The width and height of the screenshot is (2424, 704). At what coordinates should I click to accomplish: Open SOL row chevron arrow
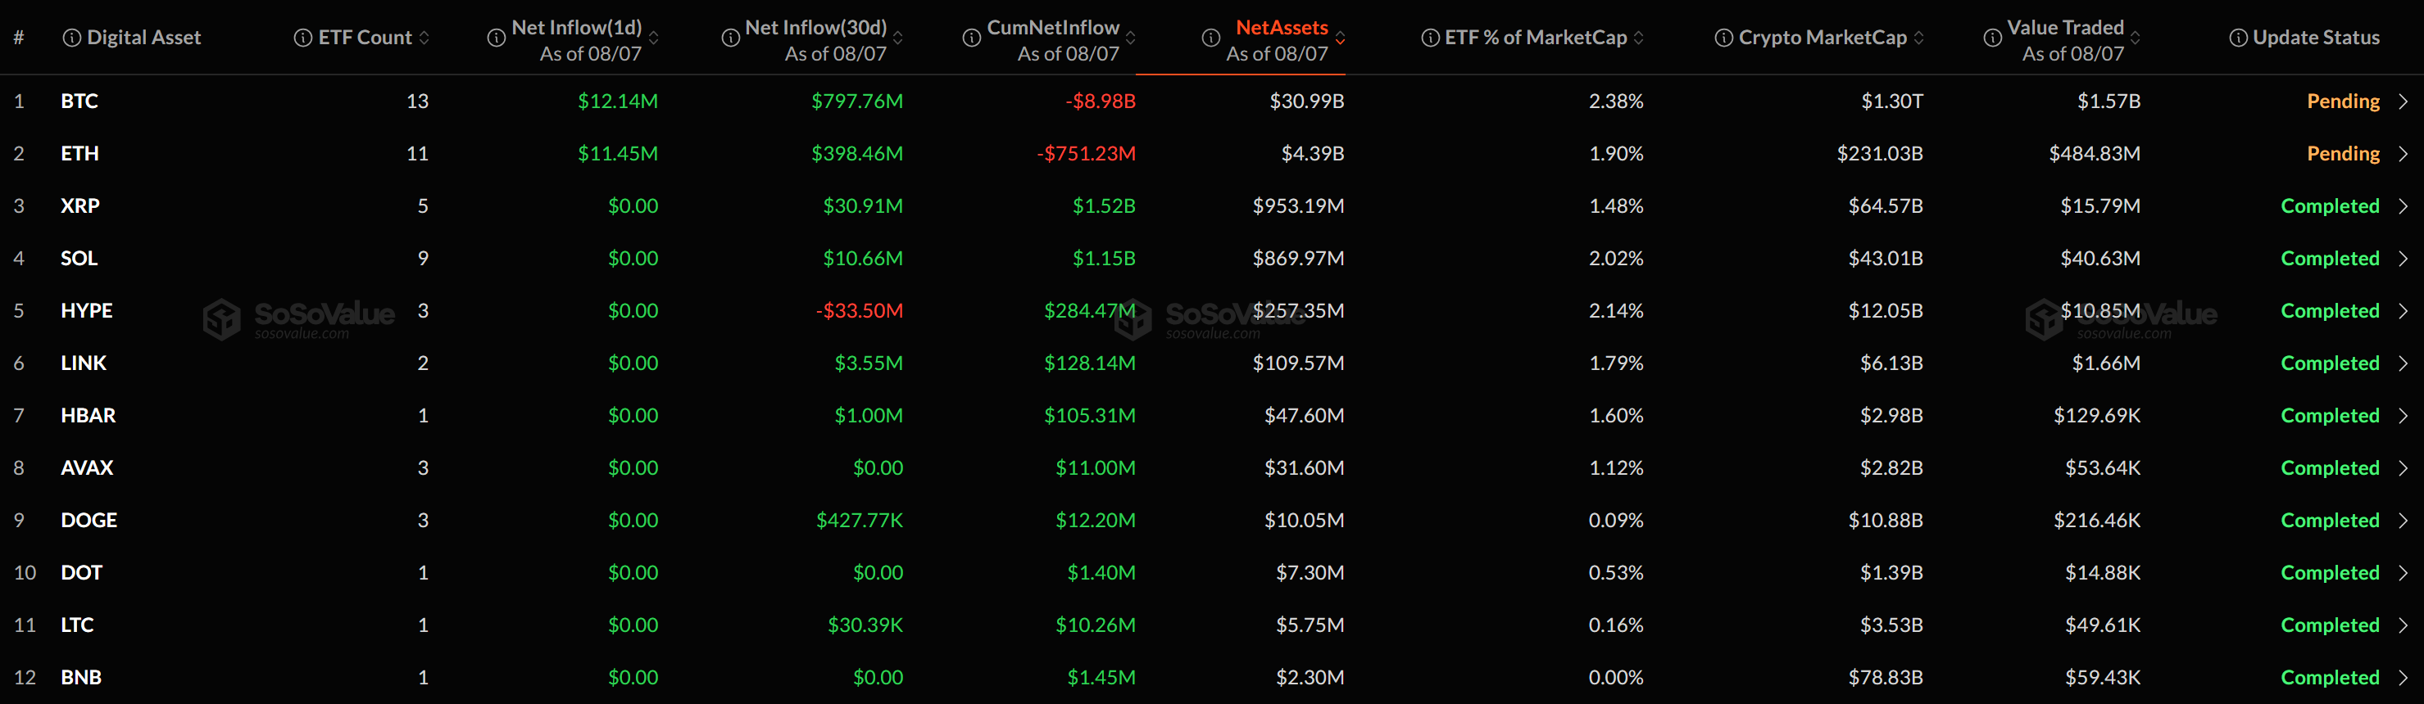pos(2403,259)
